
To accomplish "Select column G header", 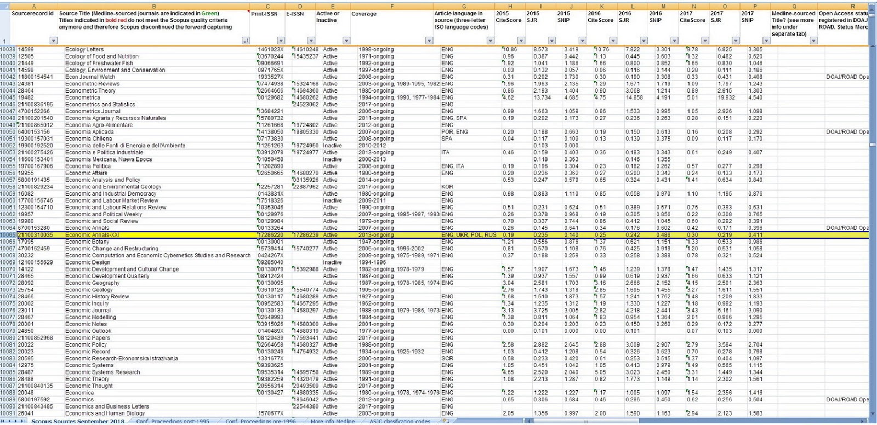I will pyautogui.click(x=464, y=7).
